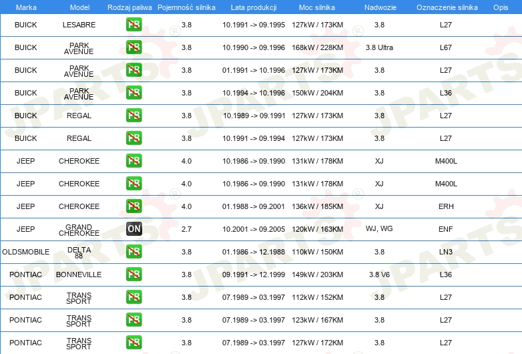Viewport: 522px width, 354px height.
Task: Click the ERH engine code cell
Action: (x=446, y=206)
